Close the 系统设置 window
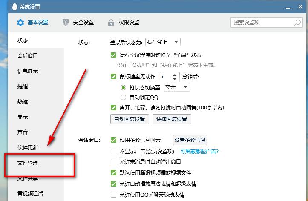 300,7
